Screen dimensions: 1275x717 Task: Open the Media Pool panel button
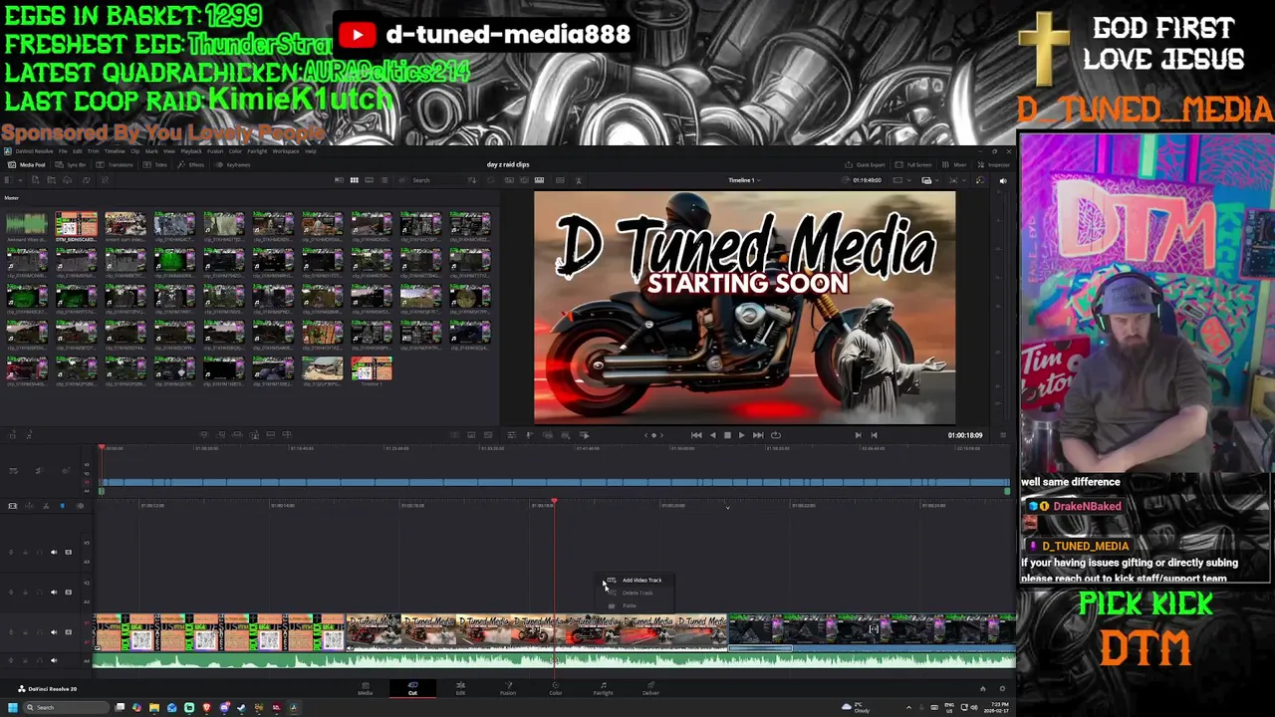27,164
